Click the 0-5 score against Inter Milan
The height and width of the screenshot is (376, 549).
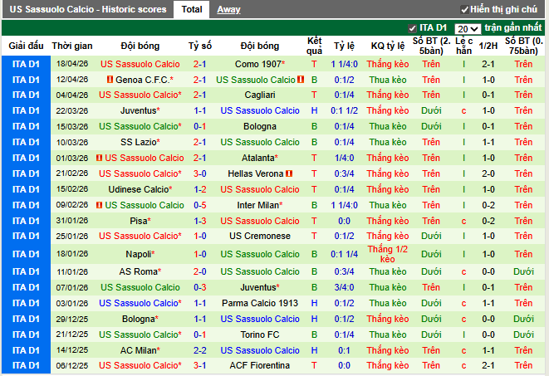pyautogui.click(x=200, y=206)
